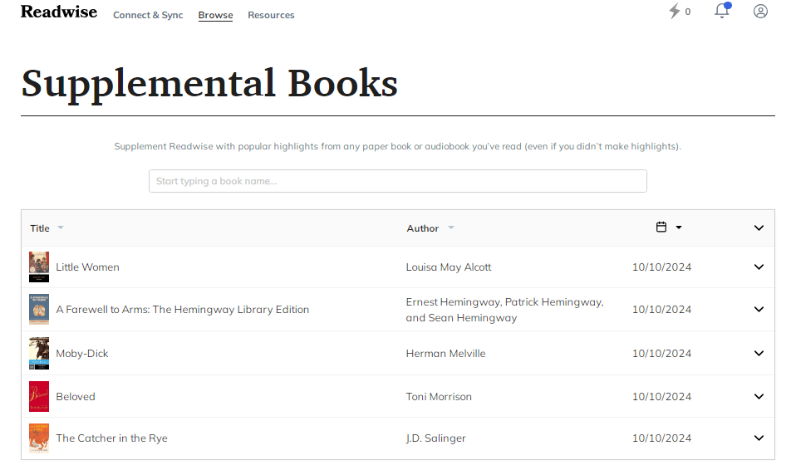Select A Farewell to Arms: Hemingway Library Edition
791x465 pixels.
point(183,309)
